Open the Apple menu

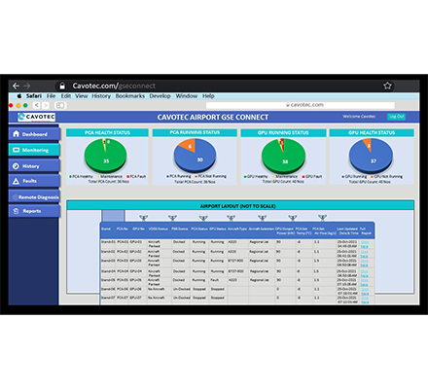pyautogui.click(x=19, y=96)
